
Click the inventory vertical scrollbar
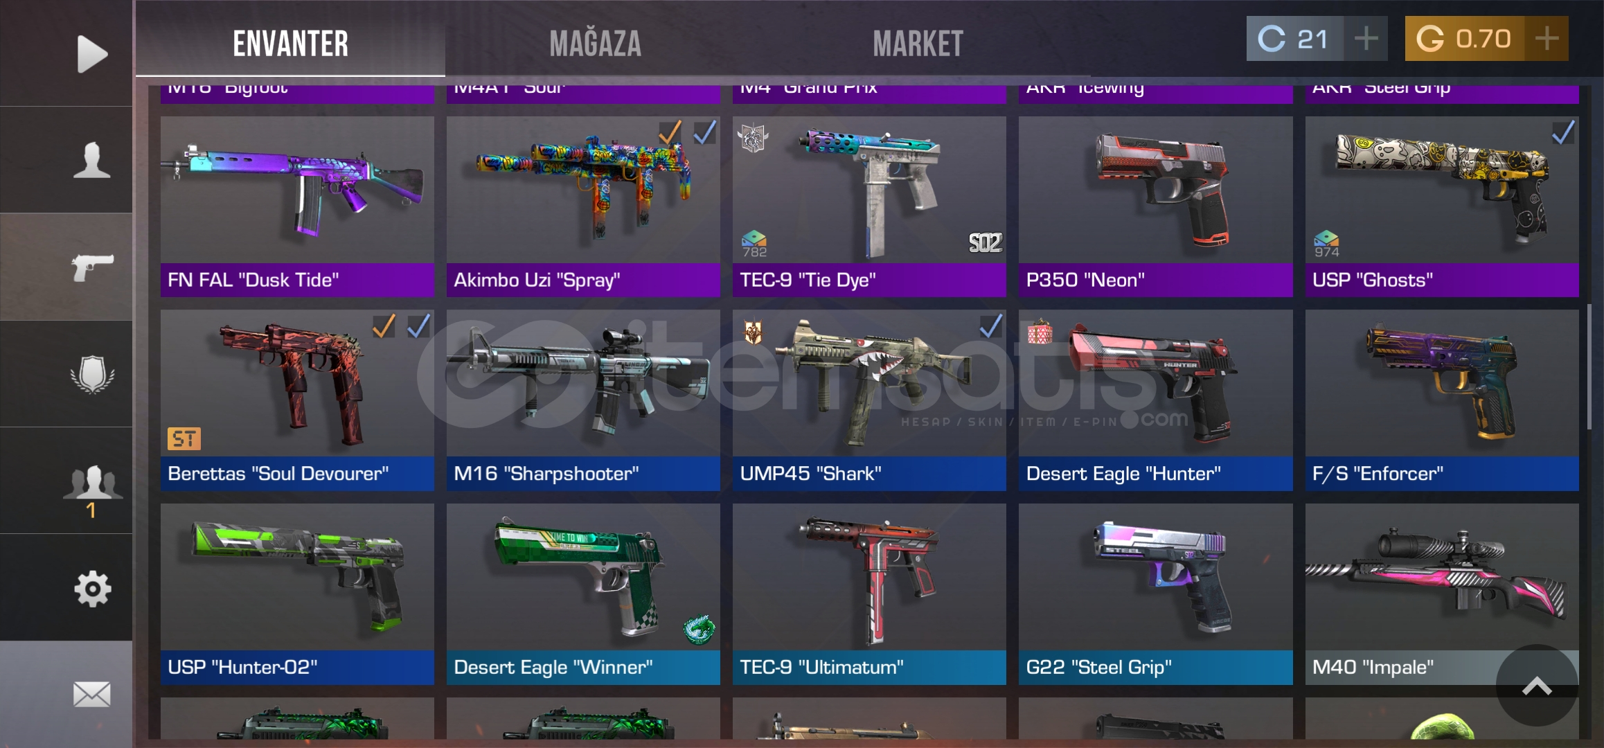(x=1589, y=366)
